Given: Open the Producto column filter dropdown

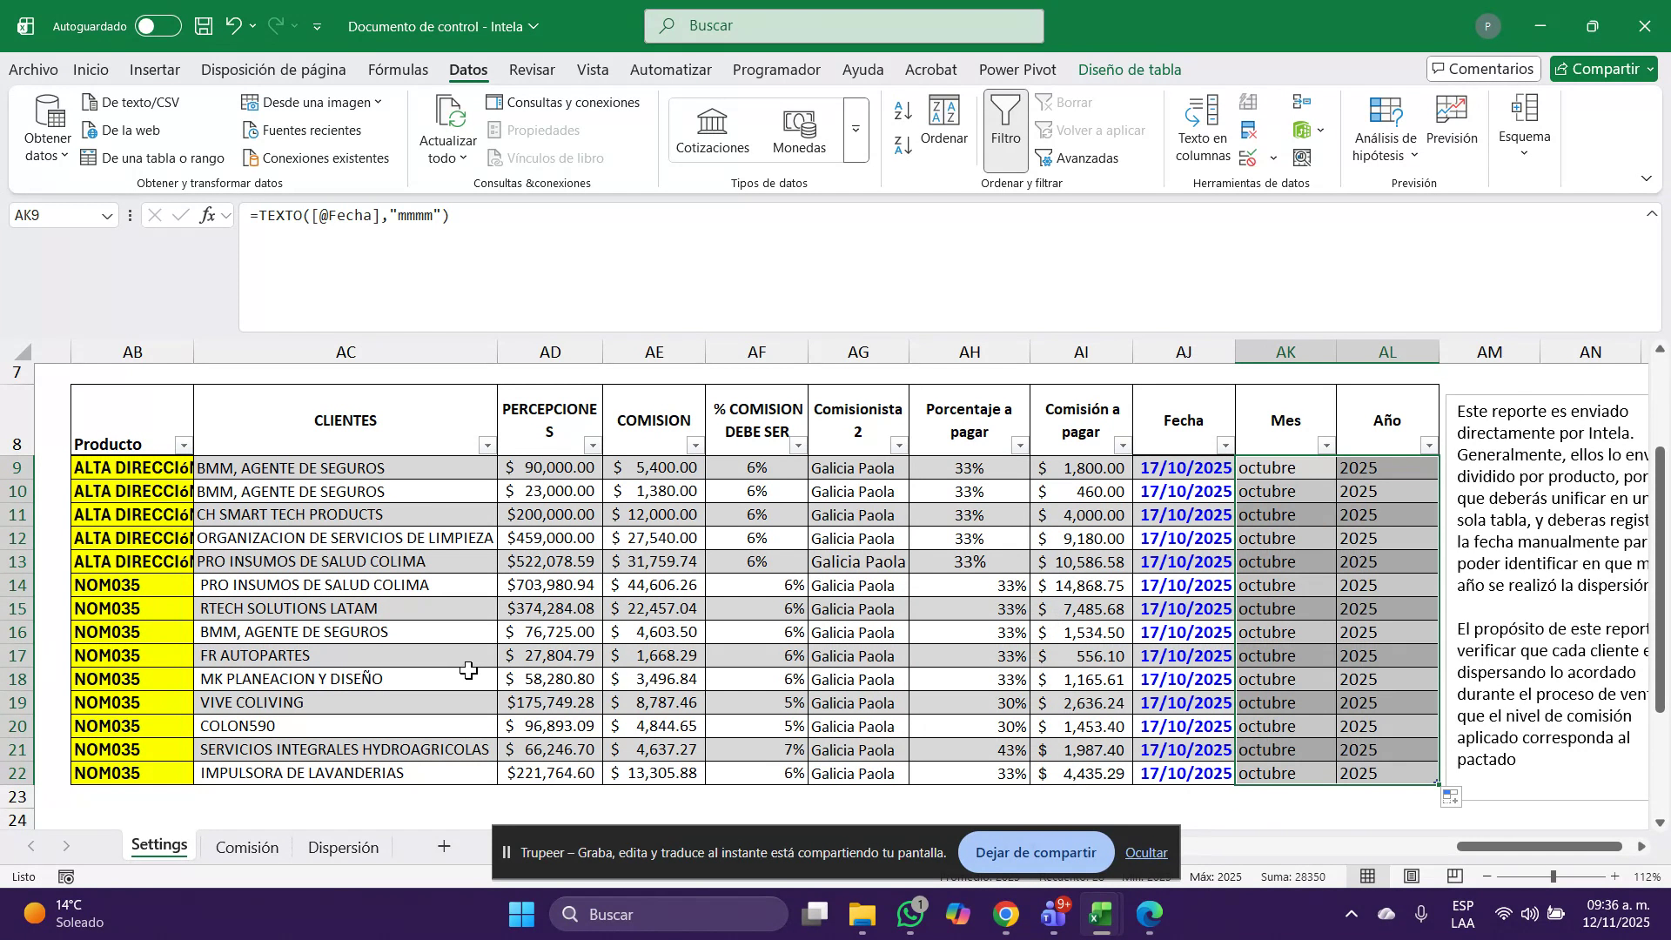Looking at the screenshot, I should pos(184,445).
